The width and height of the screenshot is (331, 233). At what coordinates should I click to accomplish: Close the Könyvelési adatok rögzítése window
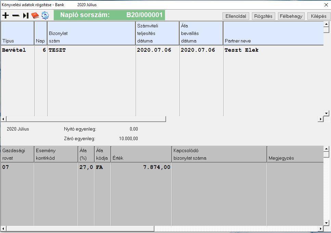[x=326, y=5]
